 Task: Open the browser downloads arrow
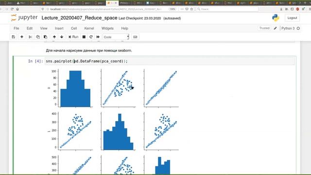(x=281, y=9)
